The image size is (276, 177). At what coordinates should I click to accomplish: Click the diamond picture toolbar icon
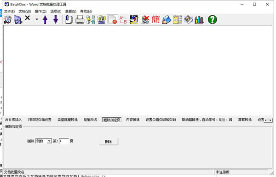188,19
